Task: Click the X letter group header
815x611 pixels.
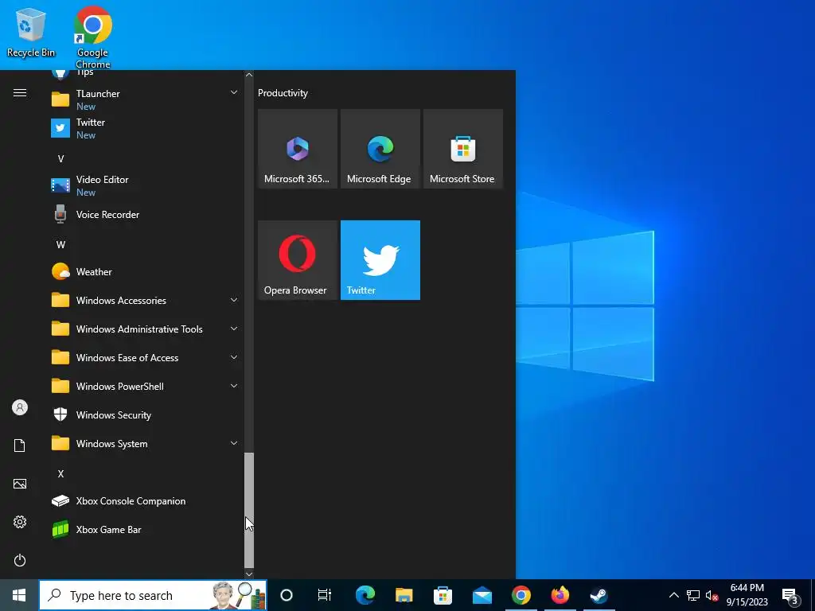Action: pyautogui.click(x=60, y=474)
